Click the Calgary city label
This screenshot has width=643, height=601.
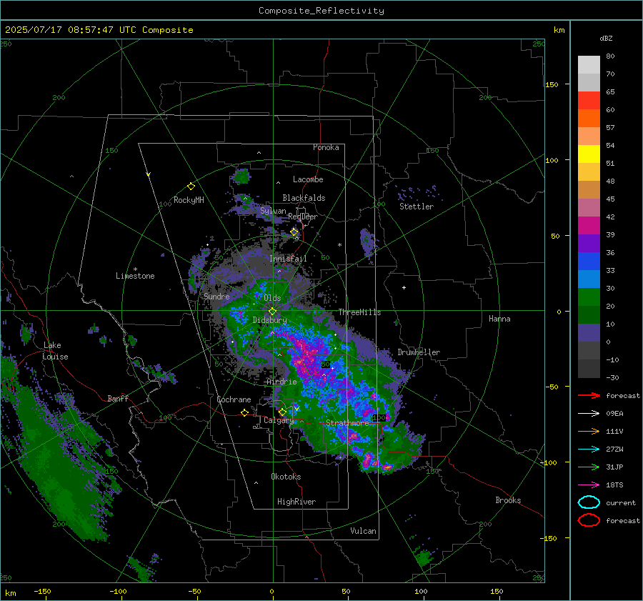pos(279,420)
